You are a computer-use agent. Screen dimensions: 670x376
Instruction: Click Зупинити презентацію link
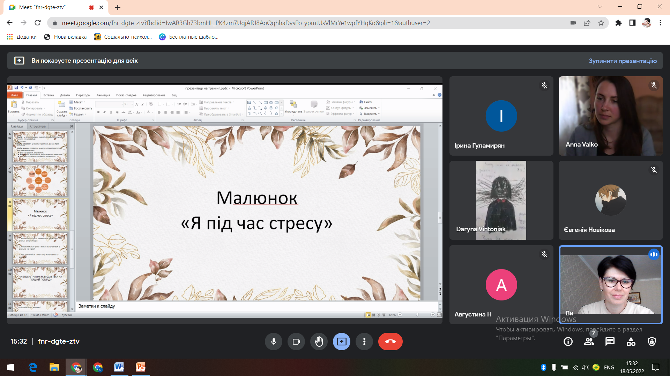pos(623,61)
